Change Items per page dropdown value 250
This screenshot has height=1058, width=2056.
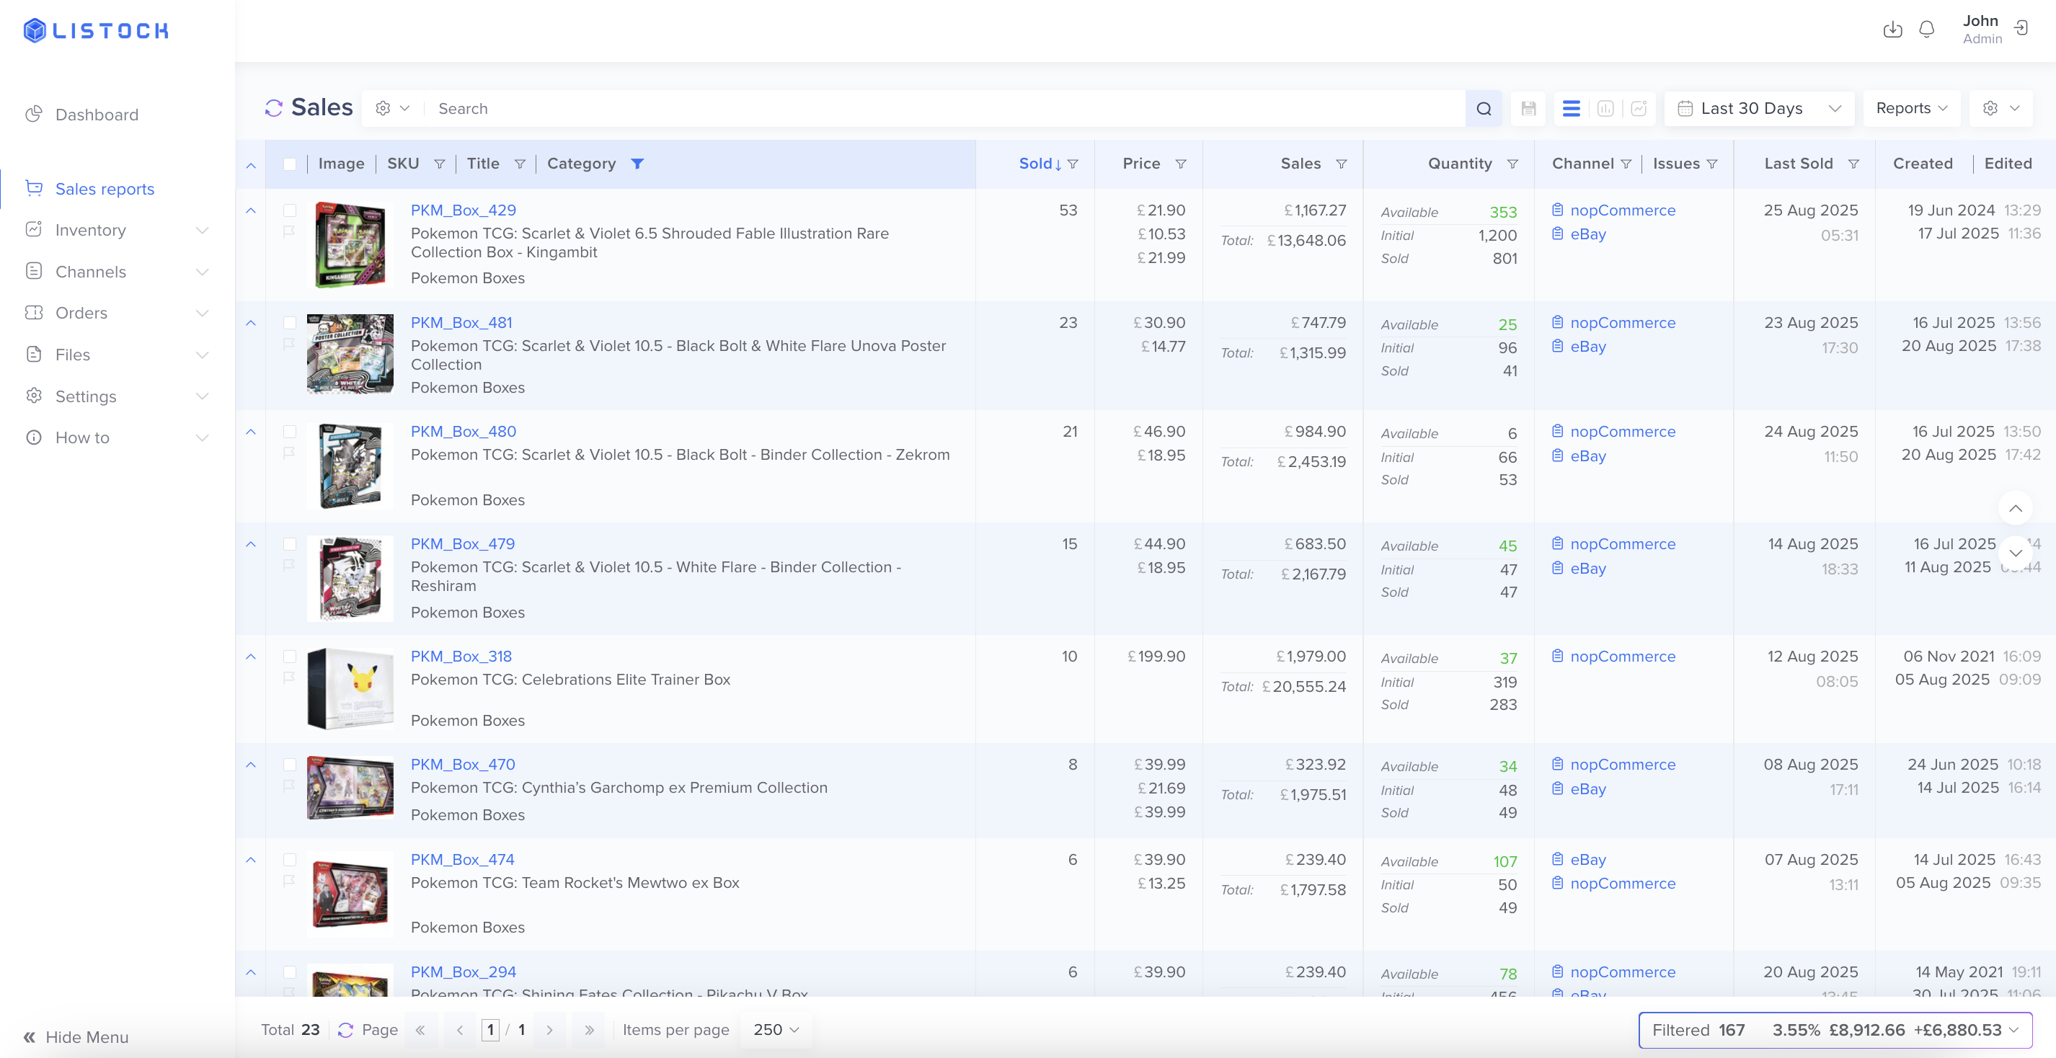pyautogui.click(x=775, y=1029)
